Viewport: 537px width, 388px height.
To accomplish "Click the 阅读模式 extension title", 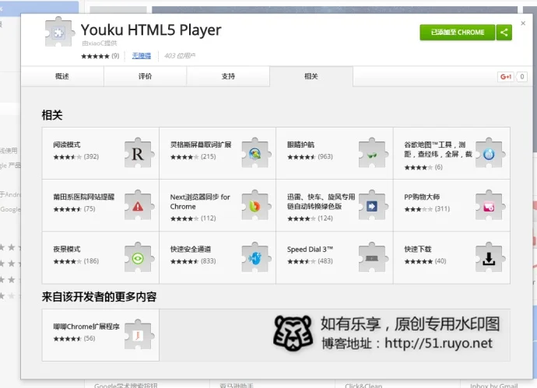I will (x=67, y=145).
